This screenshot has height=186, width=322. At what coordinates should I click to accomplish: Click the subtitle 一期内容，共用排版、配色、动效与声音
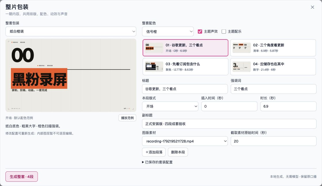coord(36,14)
